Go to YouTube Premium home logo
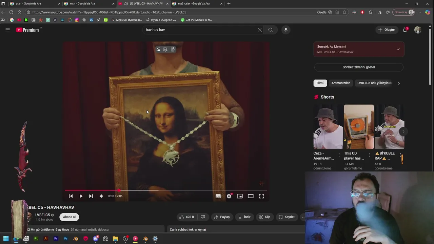 click(x=27, y=30)
